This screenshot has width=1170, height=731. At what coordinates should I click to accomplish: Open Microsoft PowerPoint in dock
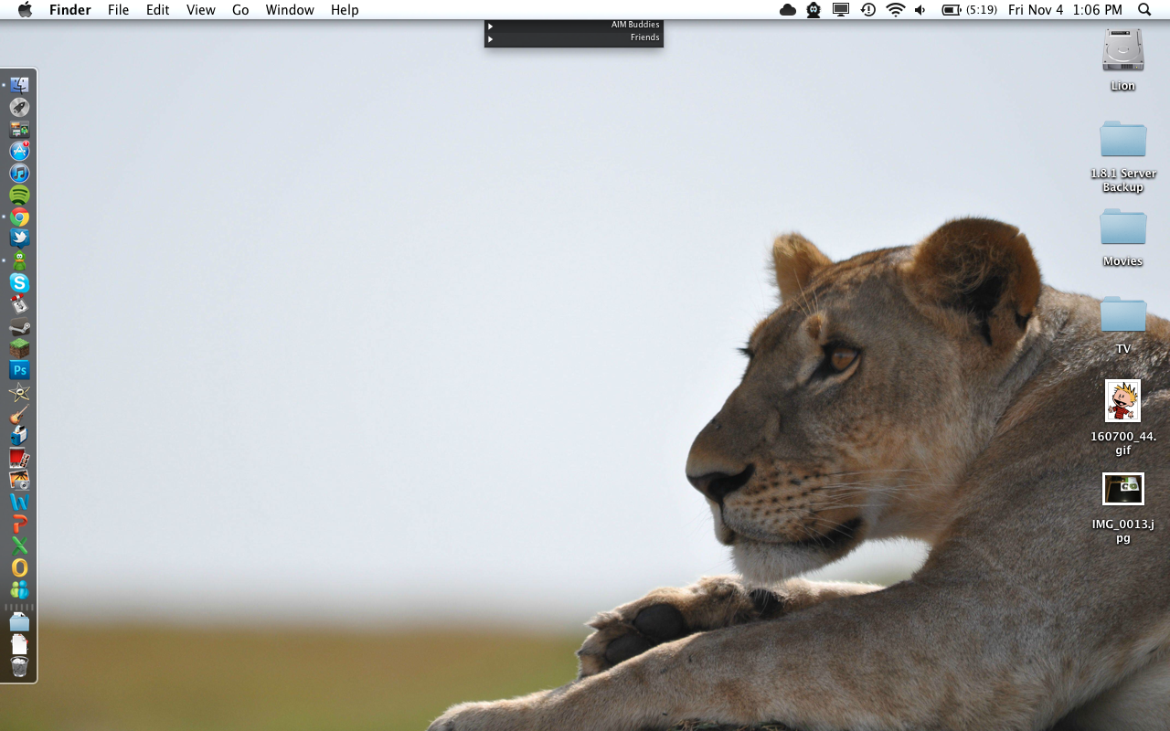coord(19,524)
